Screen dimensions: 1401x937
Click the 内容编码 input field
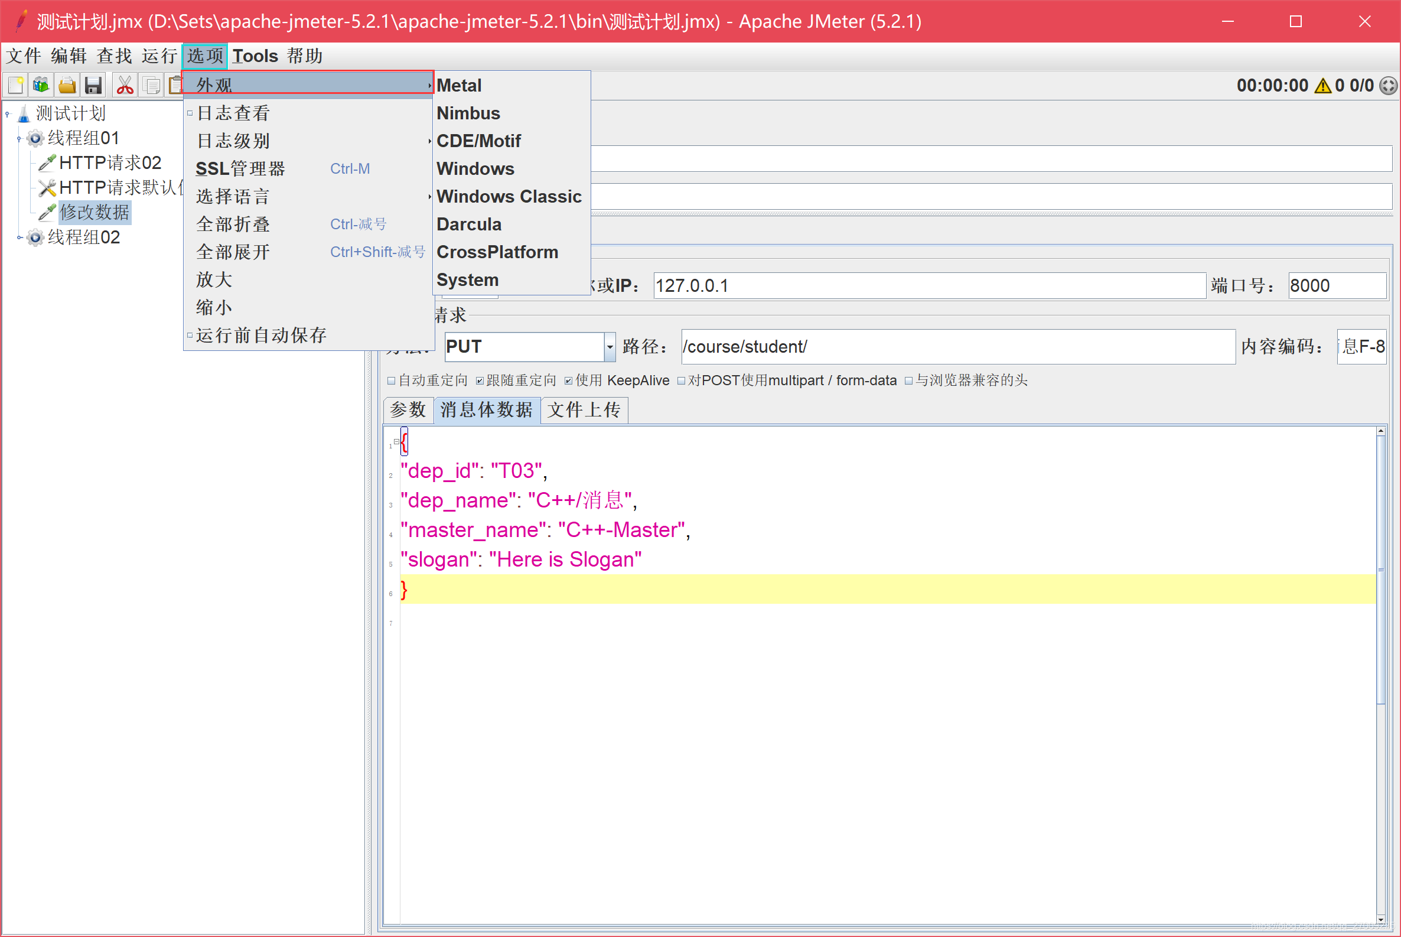pos(1361,347)
